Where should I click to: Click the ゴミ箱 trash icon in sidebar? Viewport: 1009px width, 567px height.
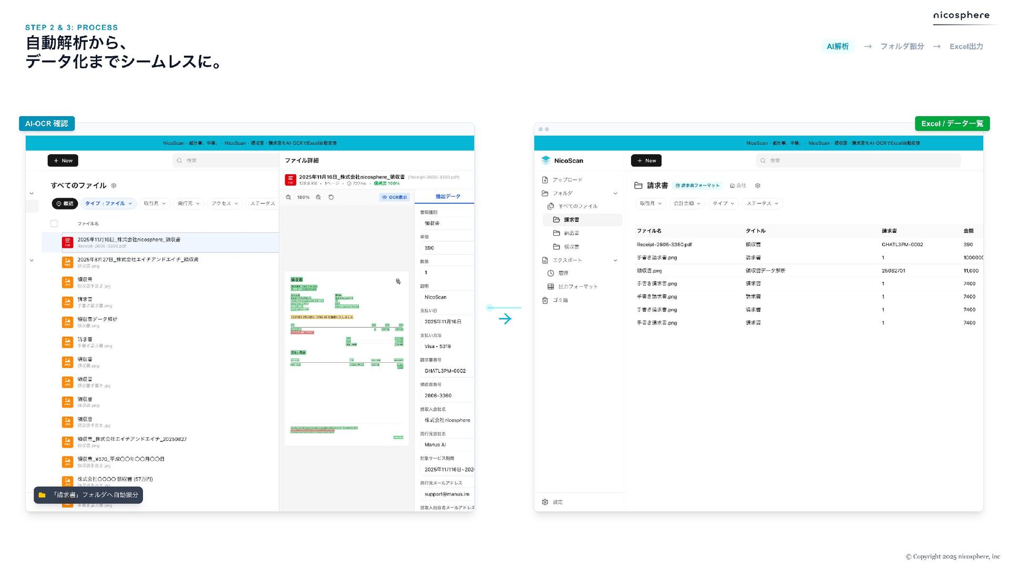pyautogui.click(x=545, y=300)
